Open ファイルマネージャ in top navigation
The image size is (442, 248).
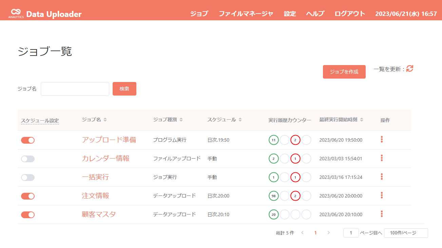tap(246, 14)
